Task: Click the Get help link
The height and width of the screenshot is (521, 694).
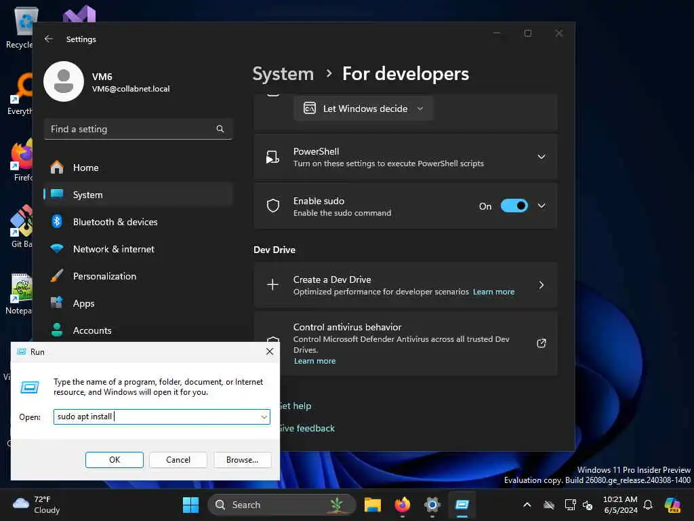Action: click(295, 406)
